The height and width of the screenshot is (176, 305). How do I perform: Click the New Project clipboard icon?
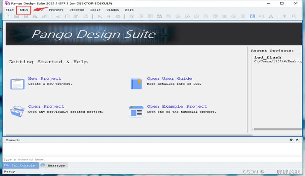17,84
